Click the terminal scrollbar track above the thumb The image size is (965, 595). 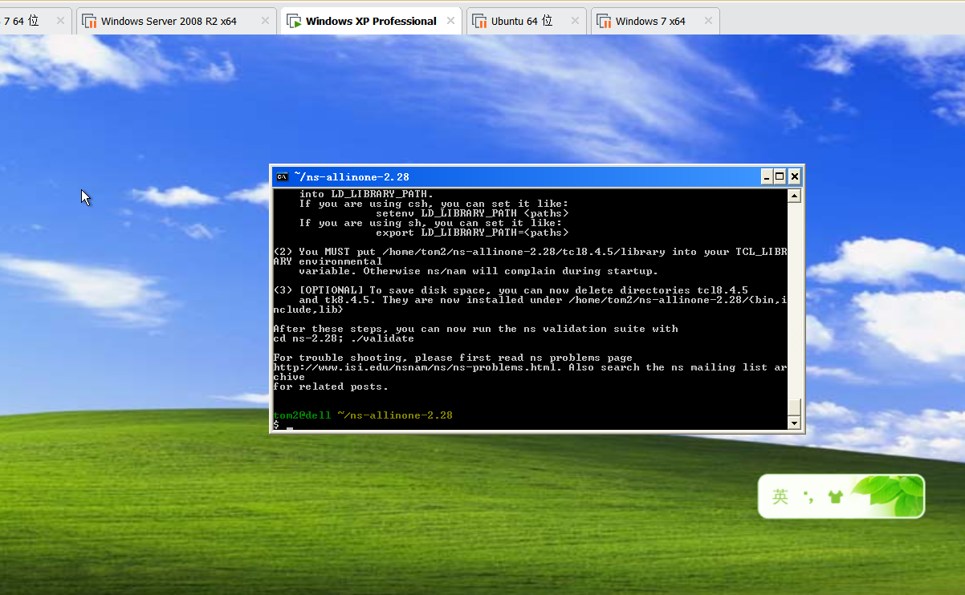tap(794, 301)
